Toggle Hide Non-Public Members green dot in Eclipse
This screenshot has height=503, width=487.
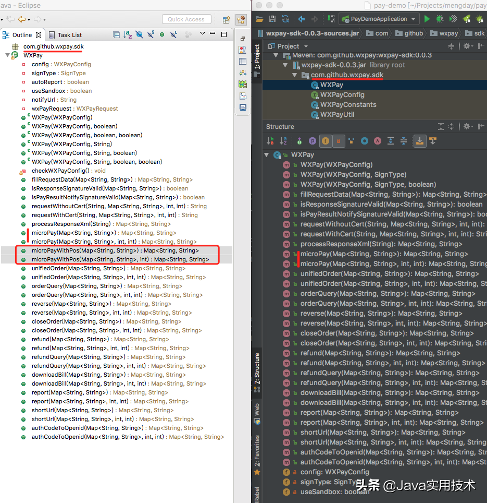(x=162, y=34)
